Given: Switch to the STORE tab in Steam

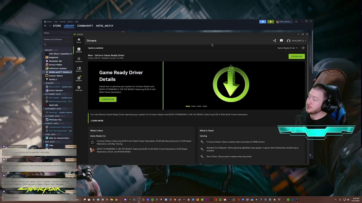Looking at the screenshot, I should (x=57, y=26).
